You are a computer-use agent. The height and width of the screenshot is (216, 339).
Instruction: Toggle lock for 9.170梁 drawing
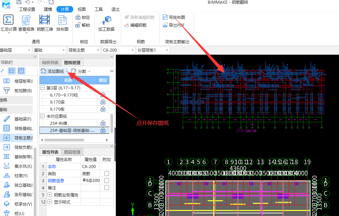103,102
